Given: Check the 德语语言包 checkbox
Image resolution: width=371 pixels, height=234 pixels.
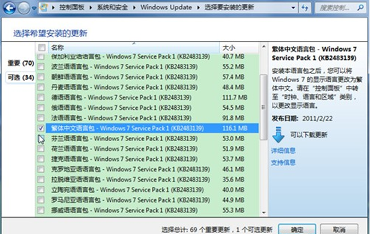Looking at the screenshot, I should click(x=41, y=98).
